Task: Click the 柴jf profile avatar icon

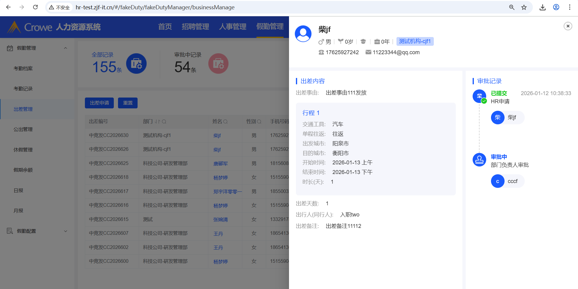Action: (x=303, y=34)
